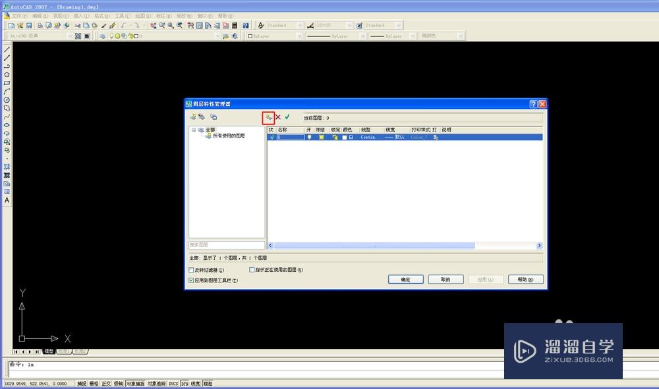The image size is (659, 389).
Task: Toggle layer 0 plot printer icon
Action: point(436,137)
